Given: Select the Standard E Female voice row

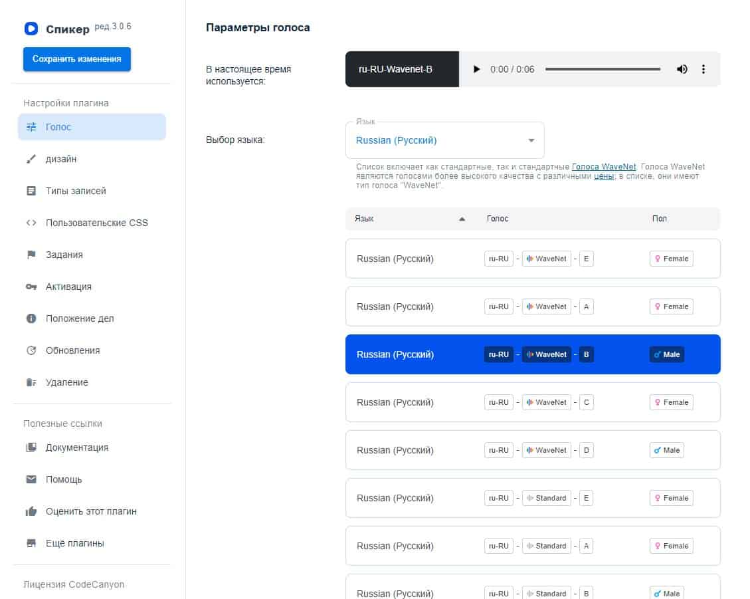Looking at the screenshot, I should (x=533, y=498).
